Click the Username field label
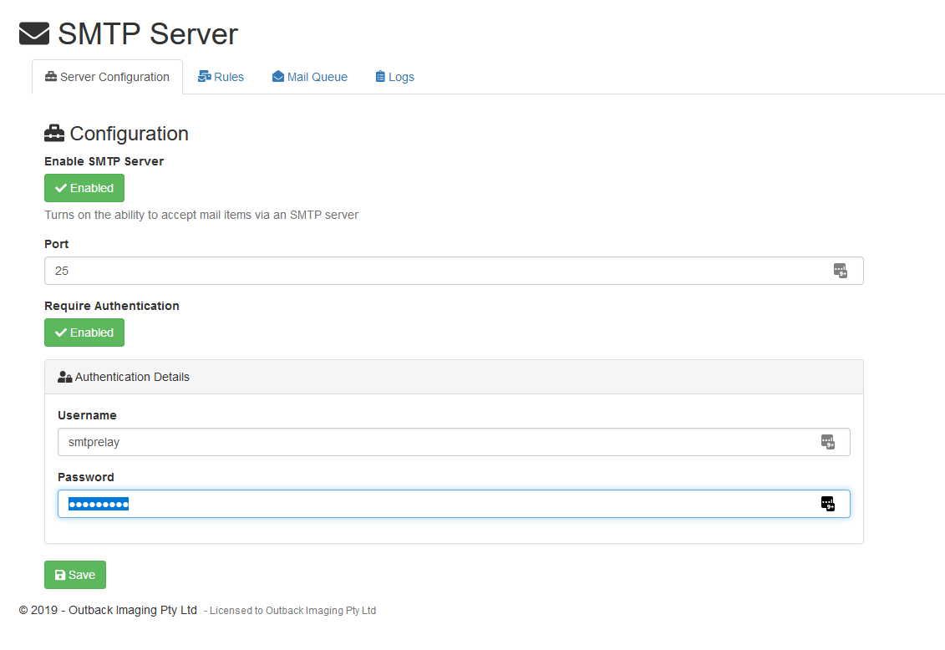The image size is (945, 650). pyautogui.click(x=87, y=415)
